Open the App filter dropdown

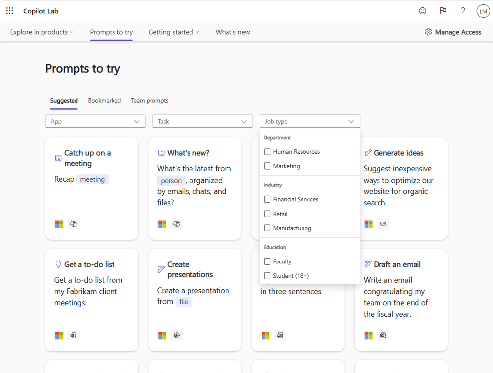(x=95, y=121)
